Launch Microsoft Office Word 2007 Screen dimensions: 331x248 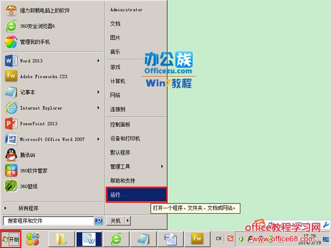(x=53, y=139)
